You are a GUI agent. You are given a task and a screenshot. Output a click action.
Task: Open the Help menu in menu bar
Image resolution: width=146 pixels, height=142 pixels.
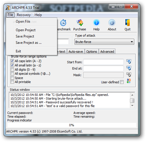tap(38, 15)
